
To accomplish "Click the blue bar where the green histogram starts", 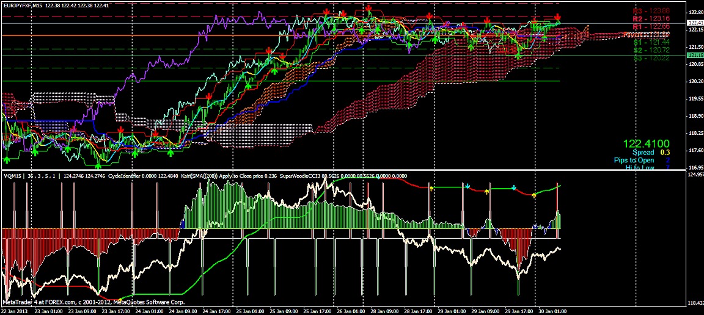I will tap(183, 223).
